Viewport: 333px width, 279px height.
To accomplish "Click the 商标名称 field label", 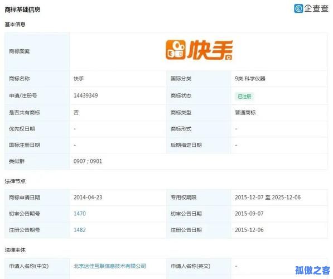I will pos(20,79).
